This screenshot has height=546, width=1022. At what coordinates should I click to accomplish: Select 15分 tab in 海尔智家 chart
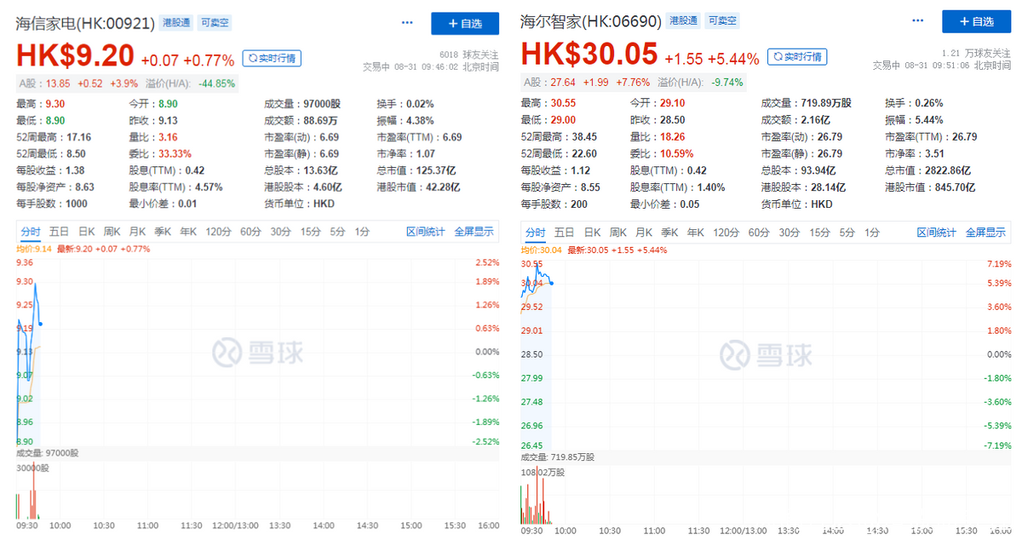click(x=819, y=233)
